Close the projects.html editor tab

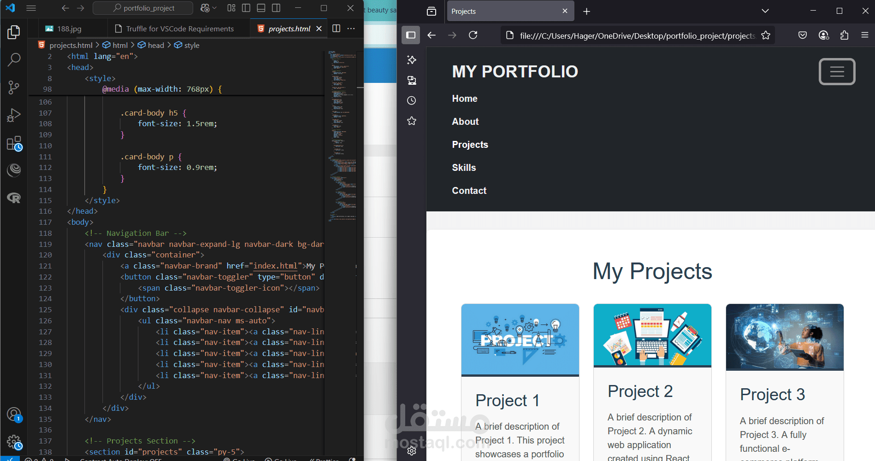(319, 29)
